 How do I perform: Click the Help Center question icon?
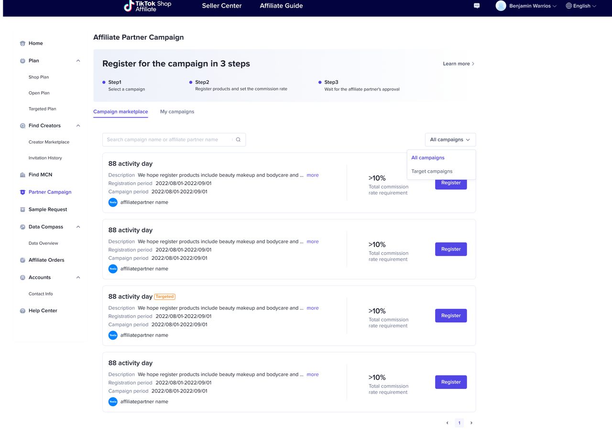[22, 311]
